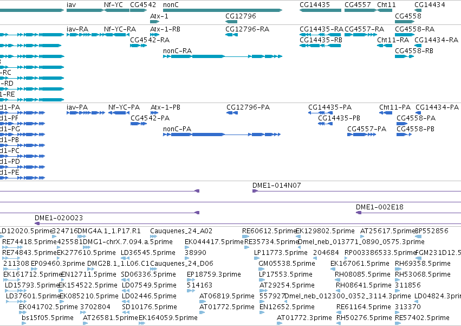Click the AT06819.5prime EST
The width and height of the screenshot is (461, 326).
(203, 302)
